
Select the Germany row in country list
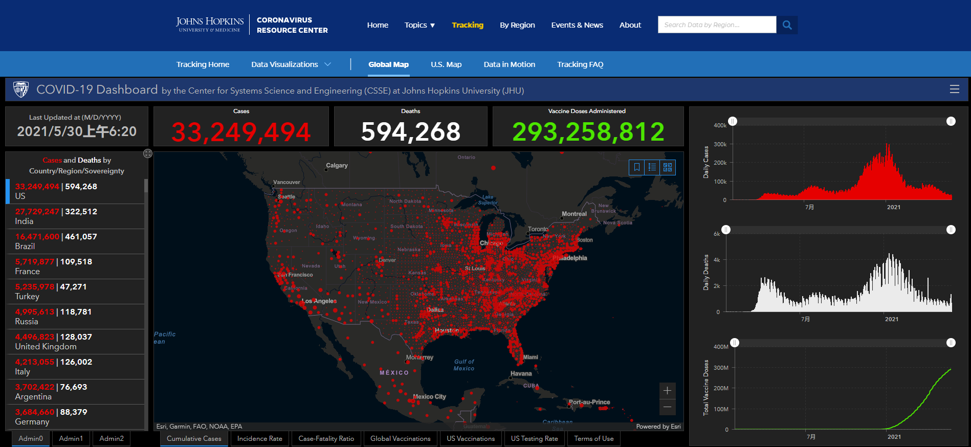[x=75, y=417]
